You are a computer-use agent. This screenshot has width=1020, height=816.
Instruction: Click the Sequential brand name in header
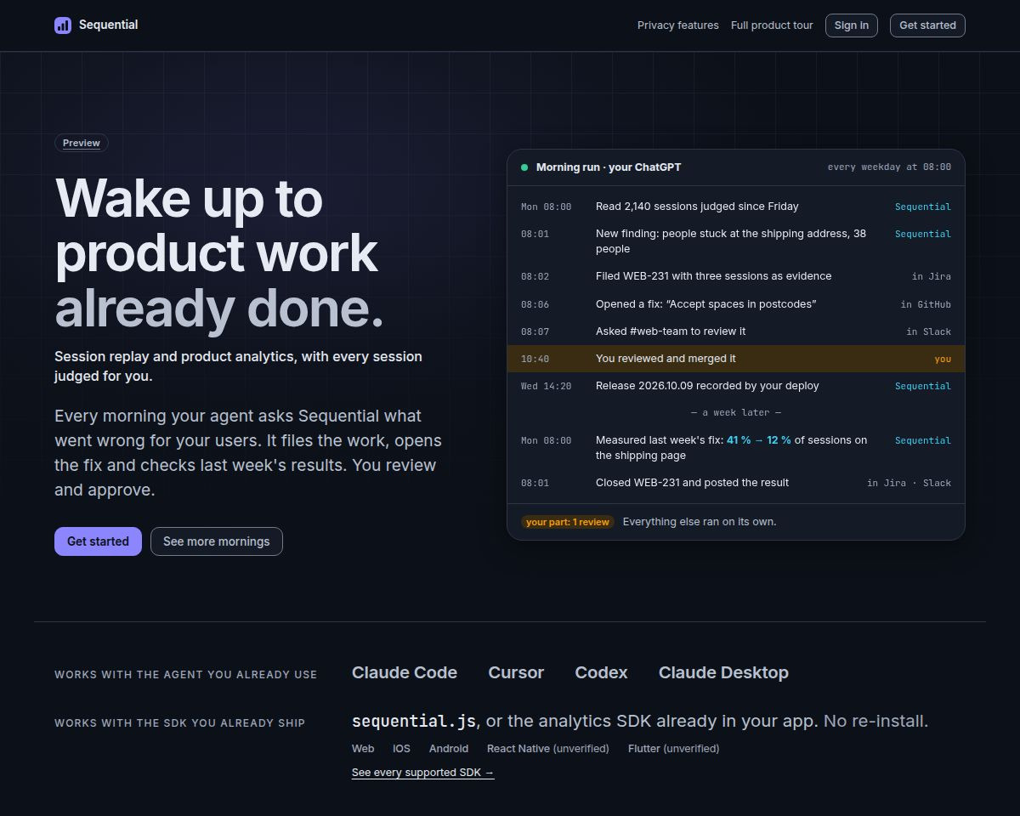coord(108,25)
